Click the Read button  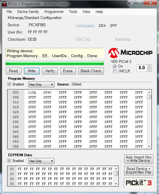14,71
